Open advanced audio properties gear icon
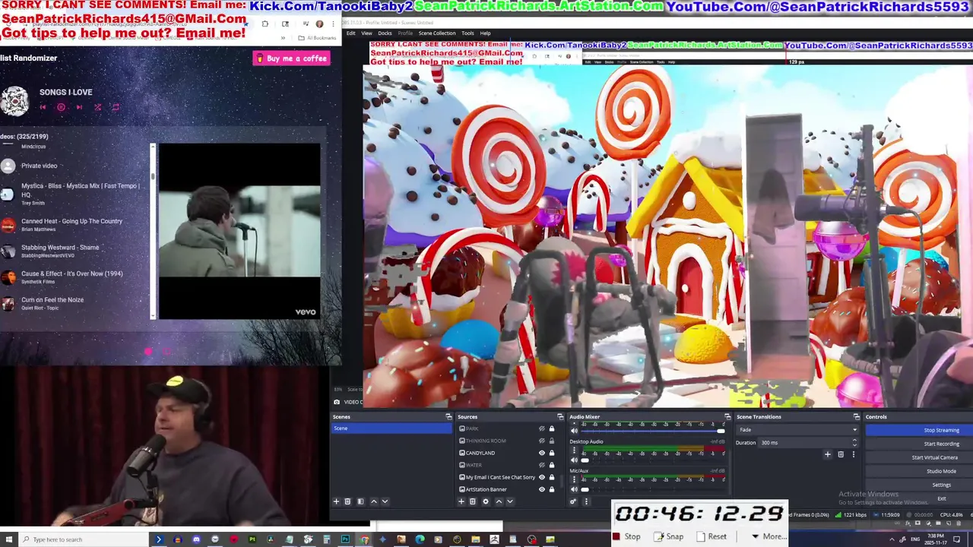Viewport: 973px width, 547px height. pyautogui.click(x=573, y=501)
